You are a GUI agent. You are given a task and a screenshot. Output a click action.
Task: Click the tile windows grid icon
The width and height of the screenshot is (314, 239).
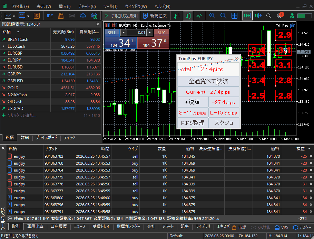(234, 16)
